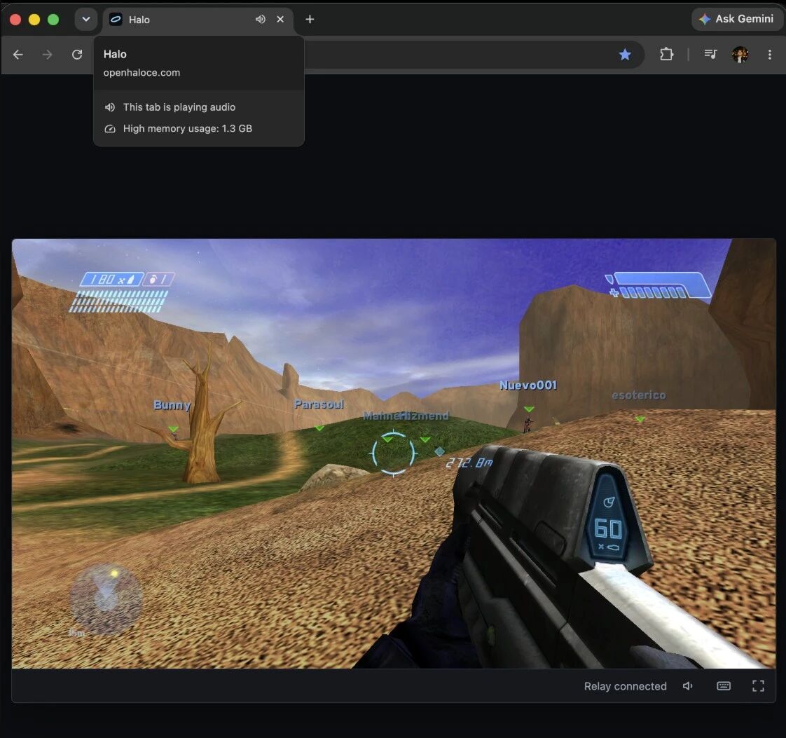Image resolution: width=786 pixels, height=738 pixels.
Task: Click 'This tab is playing audio' text
Action: pos(179,107)
